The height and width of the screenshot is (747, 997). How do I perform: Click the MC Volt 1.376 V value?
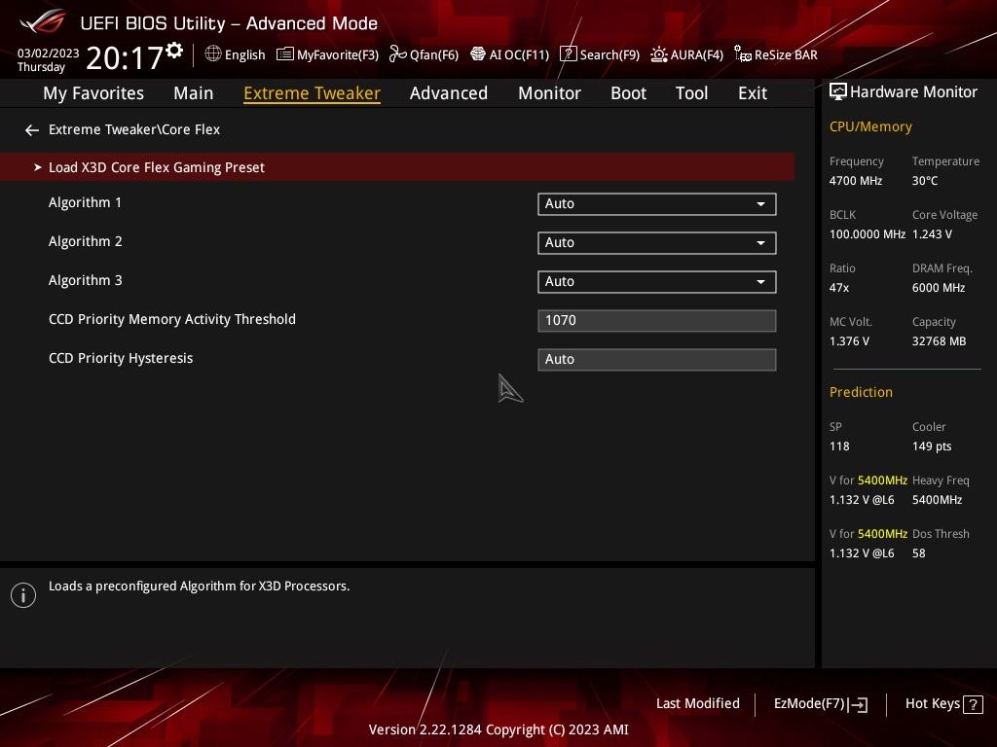click(849, 341)
